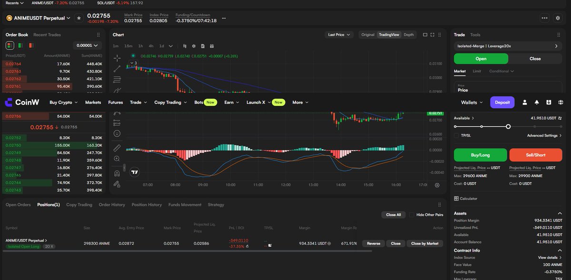The width and height of the screenshot is (571, 280).
Task: Collapse the Assets section
Action: tap(560, 214)
